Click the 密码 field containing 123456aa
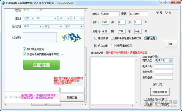 [139, 14]
